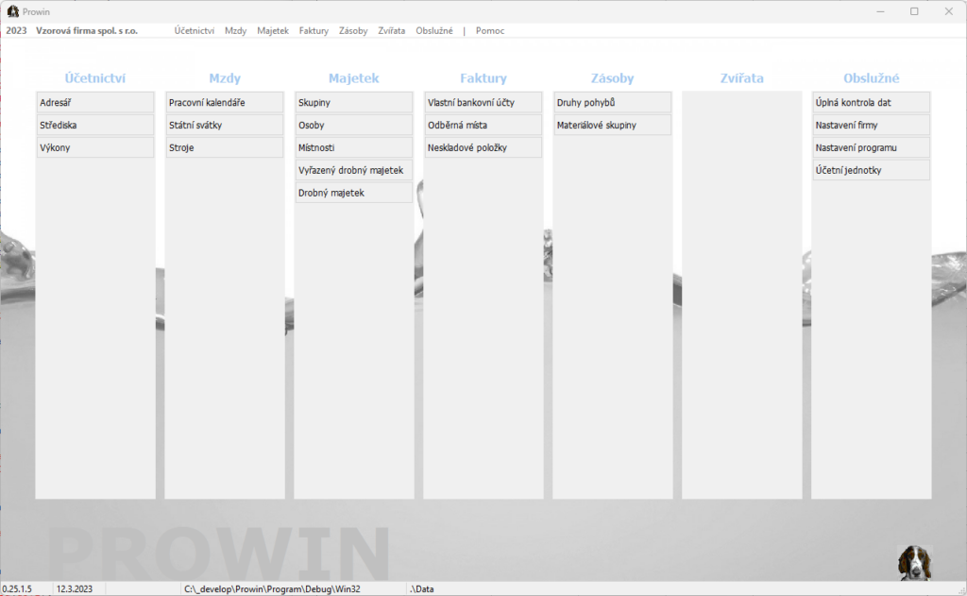Click company name Vzorová firma spol. s r.o.
Screen dimensions: 967x596
tap(87, 31)
